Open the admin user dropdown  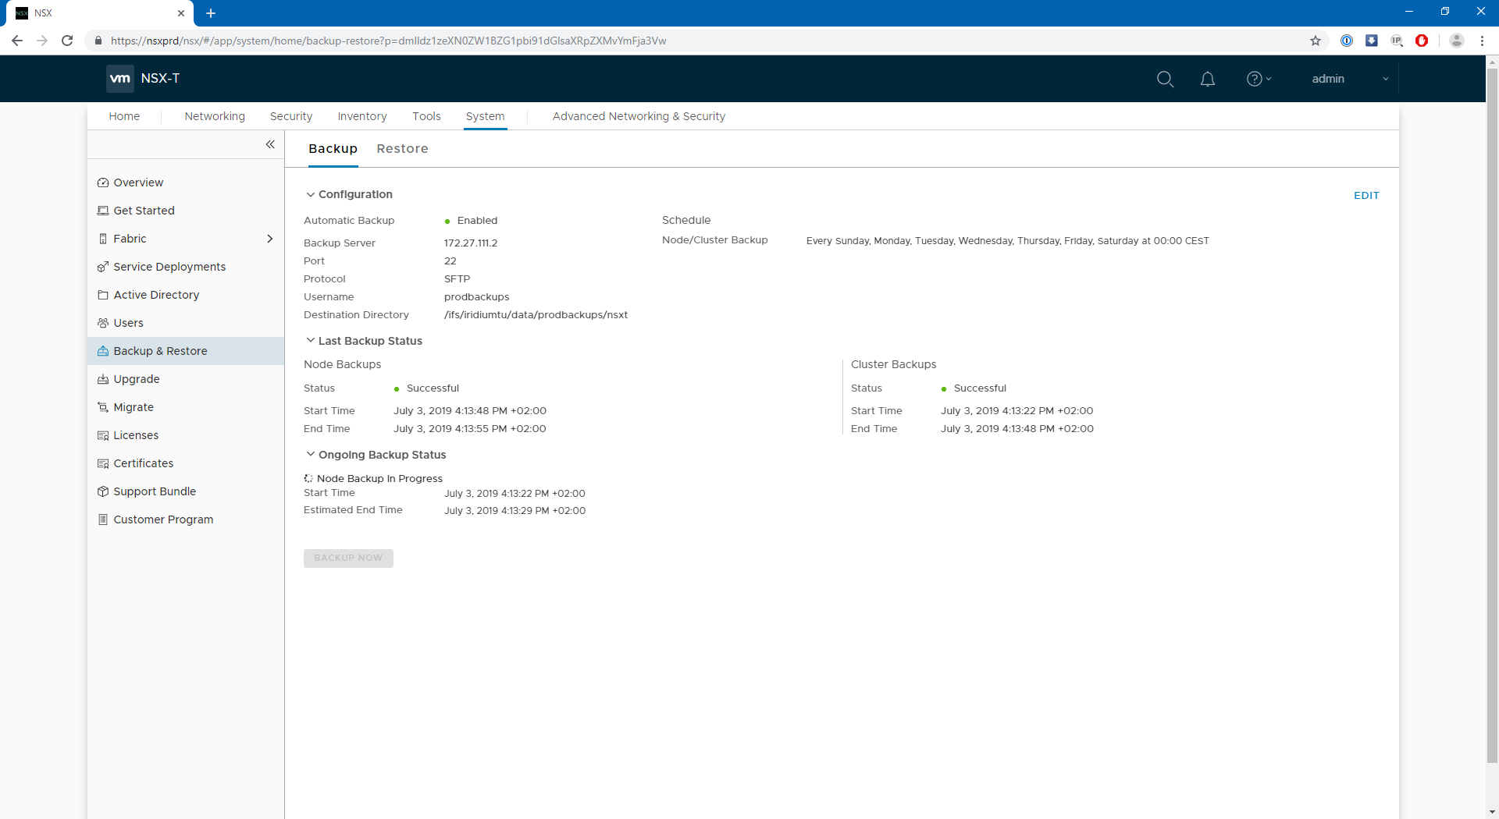click(x=1349, y=79)
